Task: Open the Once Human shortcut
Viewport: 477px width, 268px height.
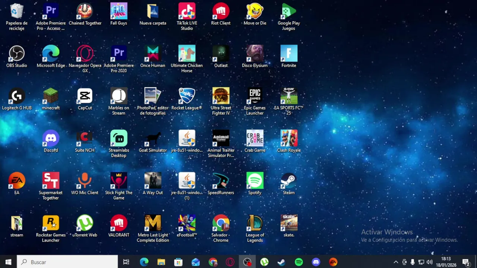Action: (x=153, y=57)
